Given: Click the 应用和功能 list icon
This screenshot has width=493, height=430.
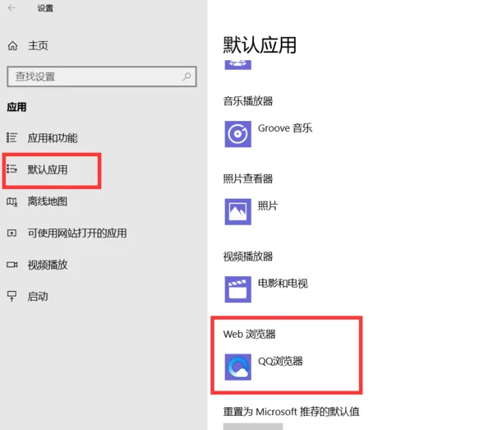Looking at the screenshot, I should pyautogui.click(x=12, y=138).
